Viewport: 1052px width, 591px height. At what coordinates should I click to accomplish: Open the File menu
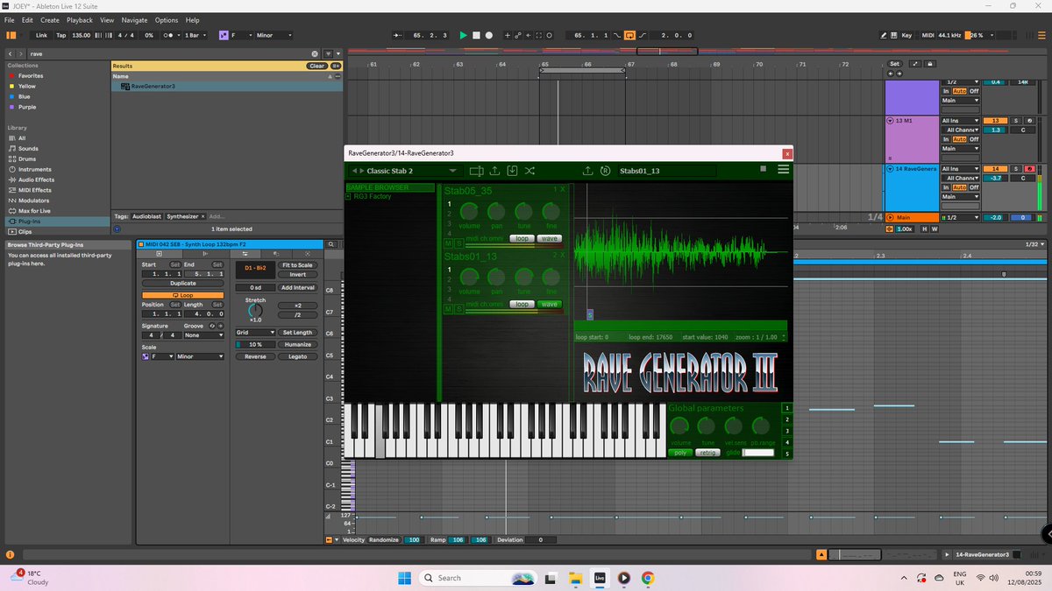pos(9,19)
